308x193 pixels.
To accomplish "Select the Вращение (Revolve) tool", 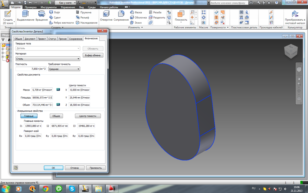I will (41, 14).
